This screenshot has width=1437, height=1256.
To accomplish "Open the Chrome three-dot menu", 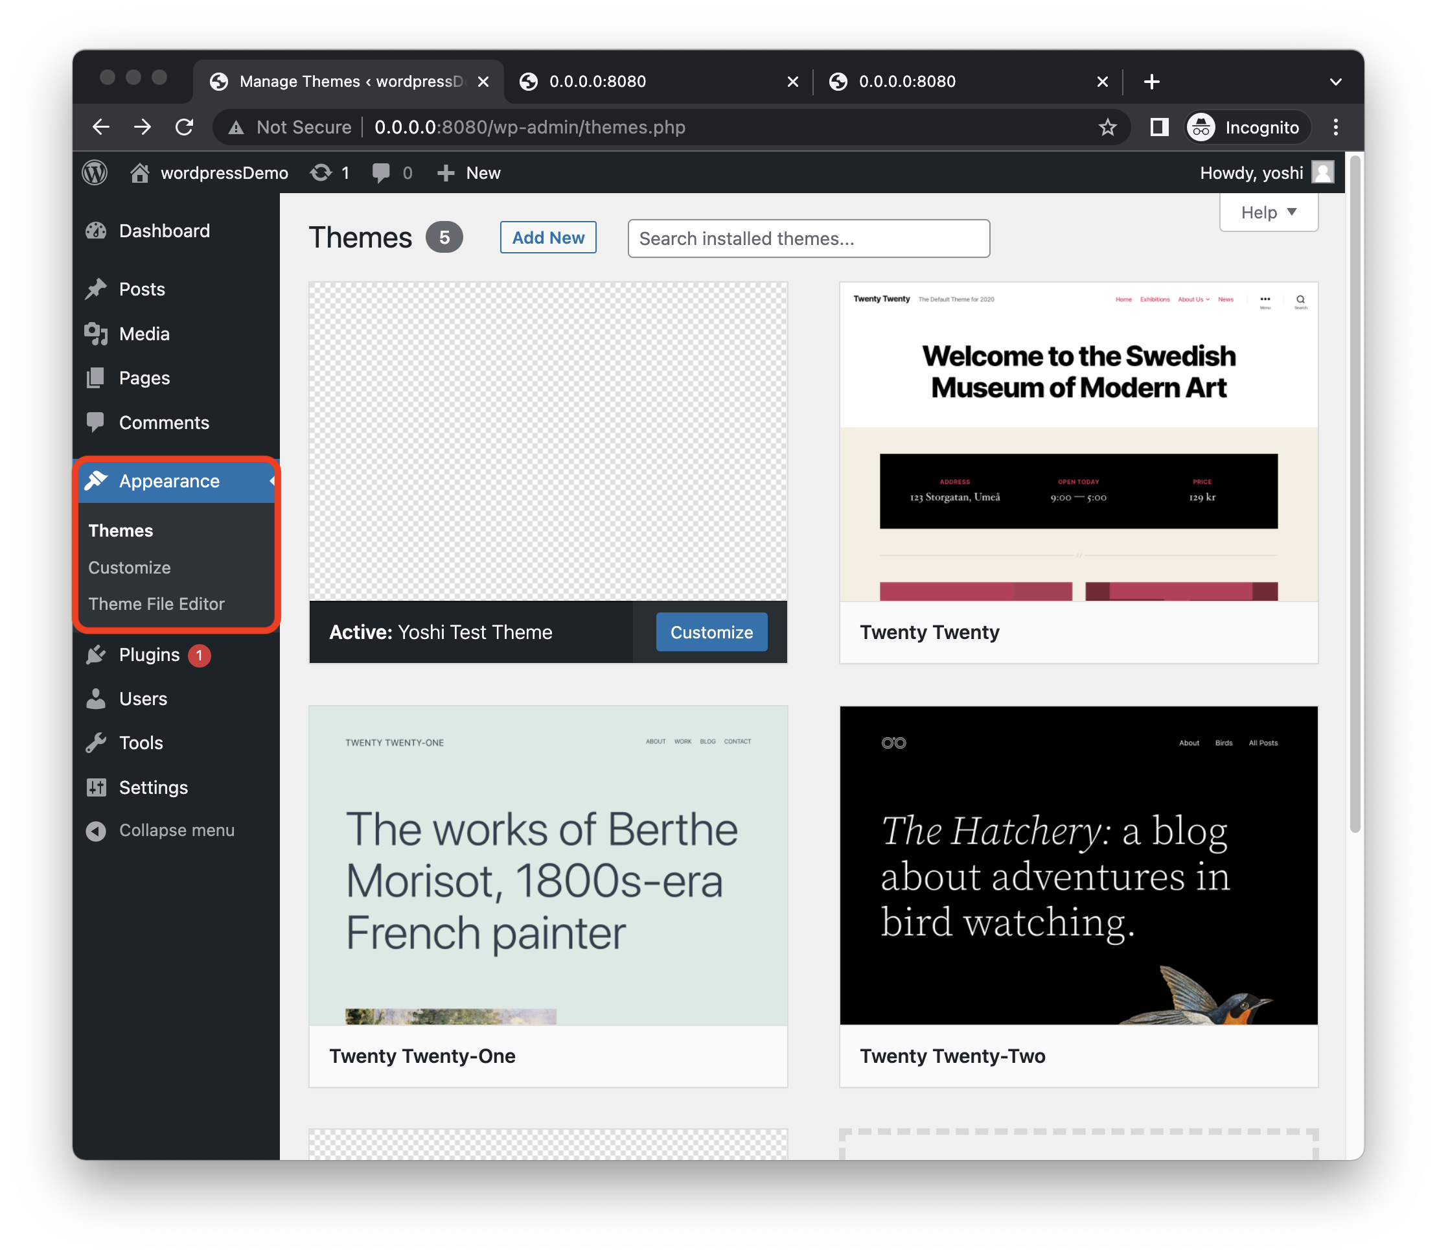I will [1335, 127].
